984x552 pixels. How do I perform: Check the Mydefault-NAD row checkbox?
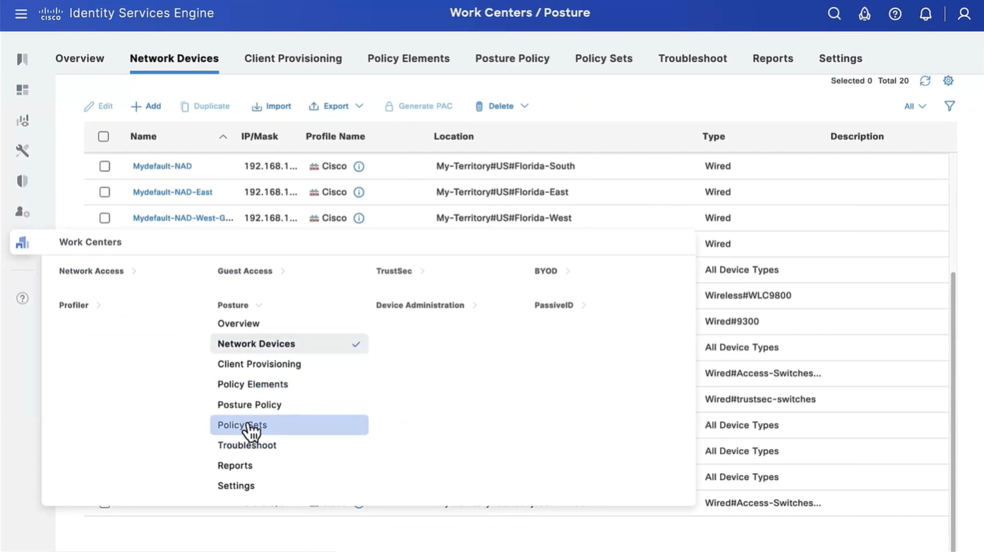pyautogui.click(x=104, y=166)
